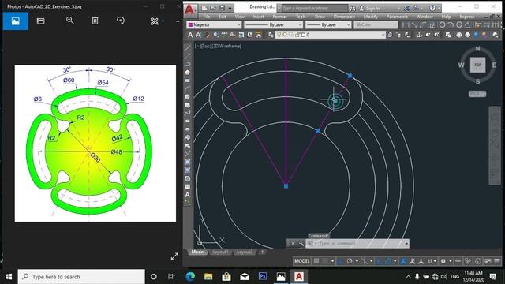Toggle polar tracking in status bar
Screen dimensions: 505x284
pos(350,261)
